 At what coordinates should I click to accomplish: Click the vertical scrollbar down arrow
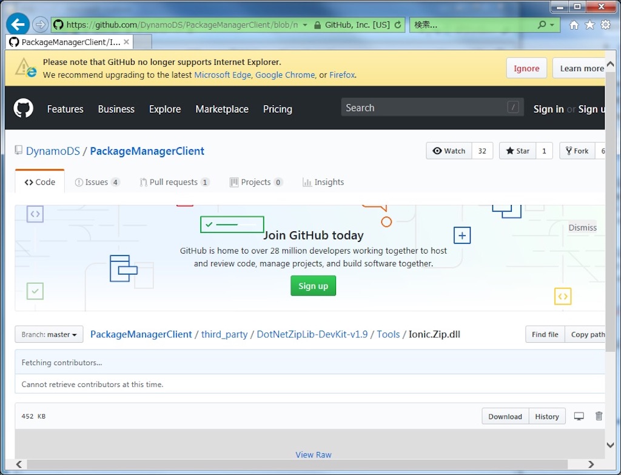coord(610,445)
